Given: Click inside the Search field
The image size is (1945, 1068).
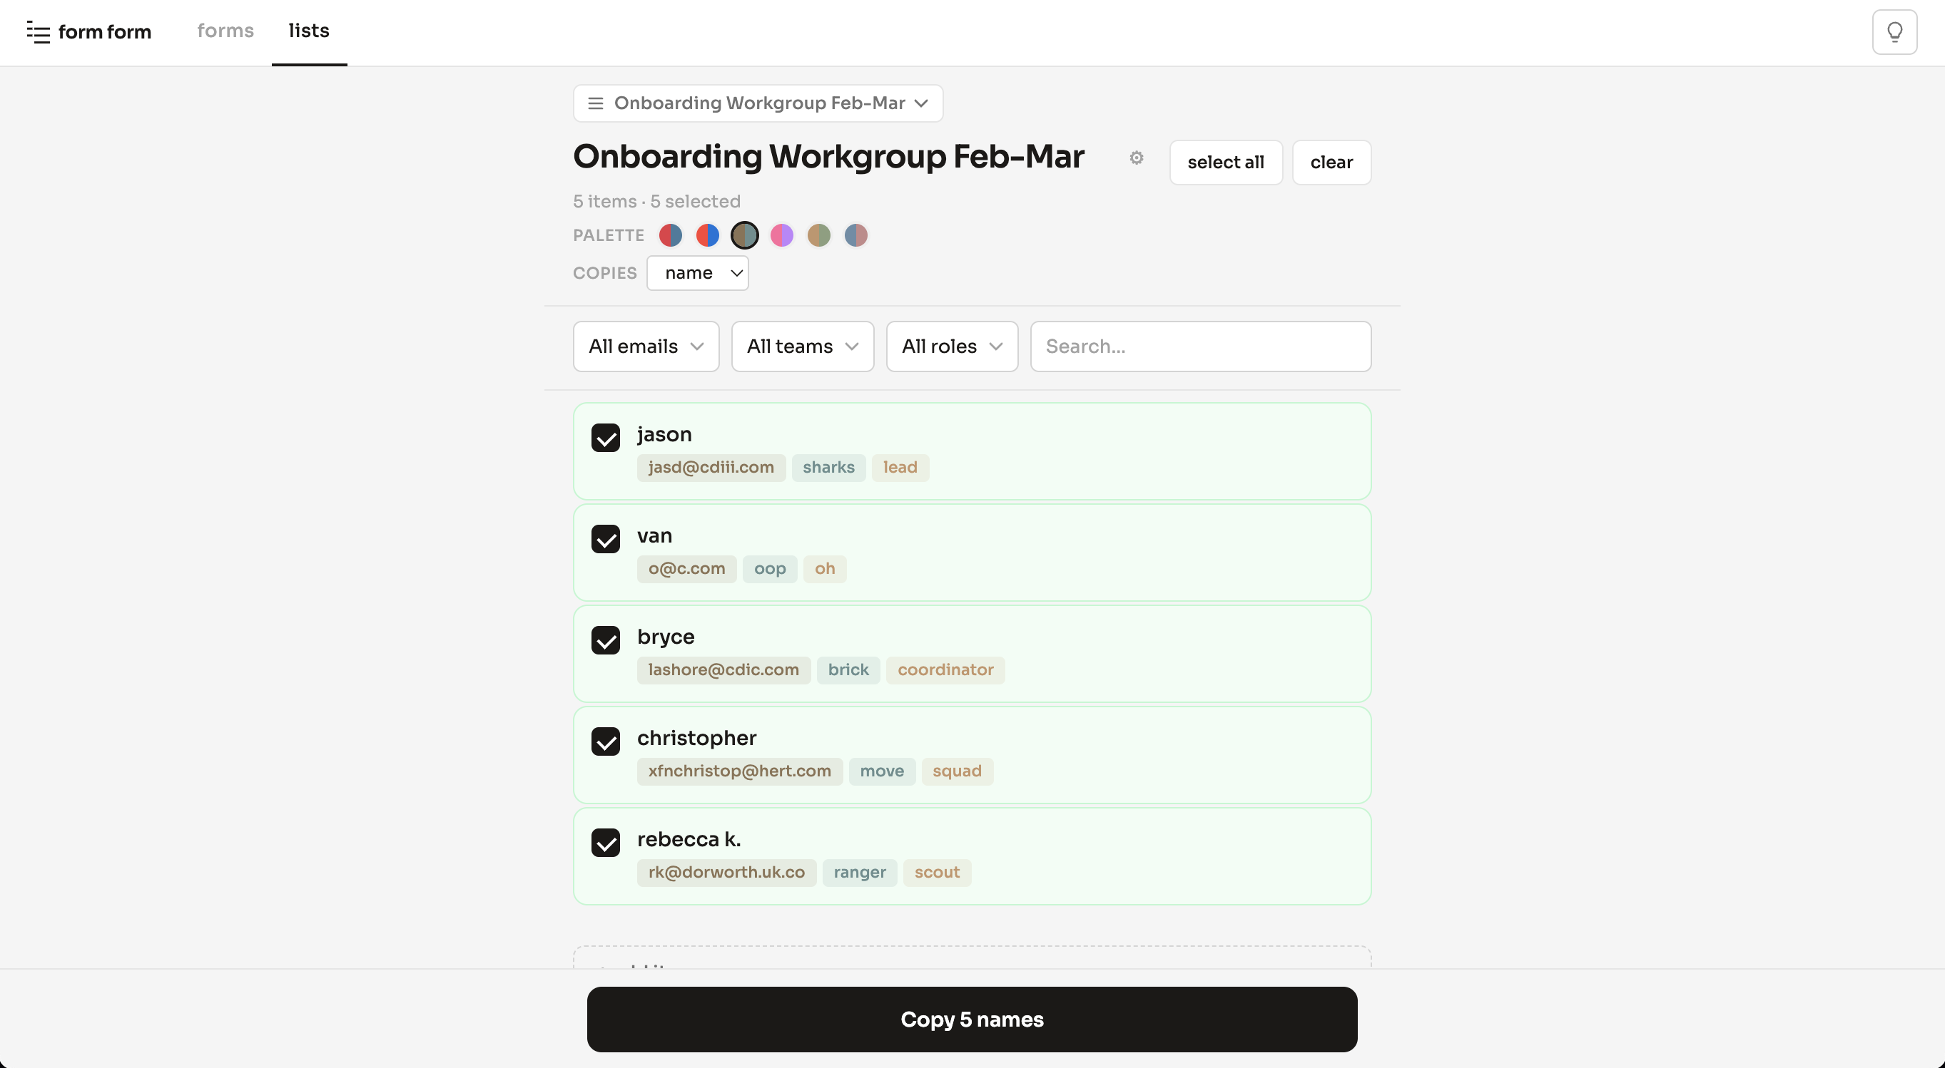Looking at the screenshot, I should (1201, 346).
